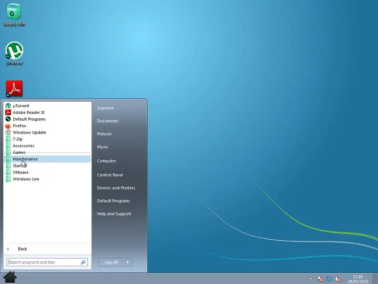Image resolution: width=378 pixels, height=284 pixels.
Task: Open Documents from start menu
Action: pyautogui.click(x=108, y=121)
